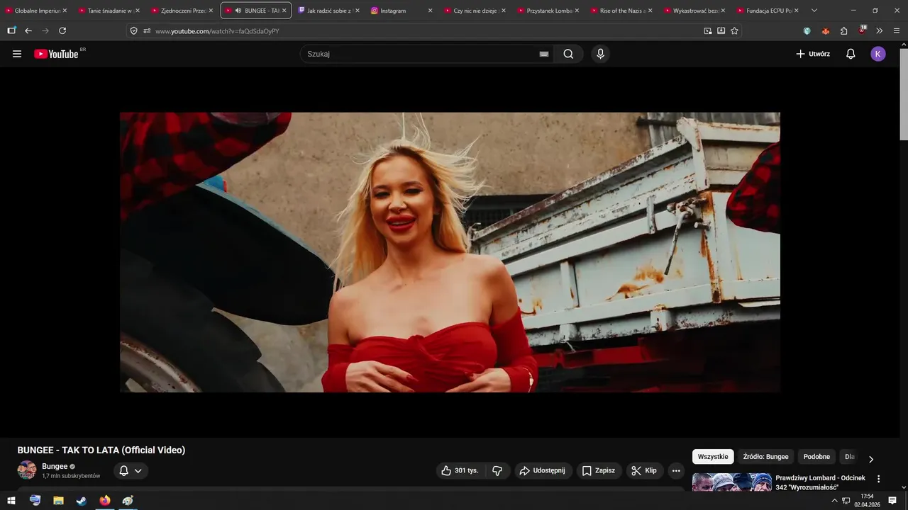Mute the BUNGEE tab audio icon
Screen dimensions: 908x510
pyautogui.click(x=238, y=11)
